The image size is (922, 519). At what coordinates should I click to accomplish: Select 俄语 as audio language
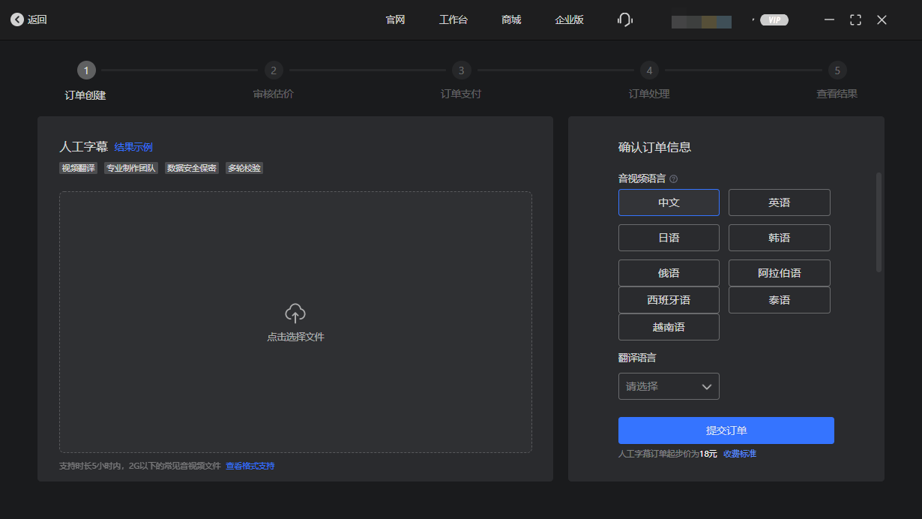[x=669, y=273]
